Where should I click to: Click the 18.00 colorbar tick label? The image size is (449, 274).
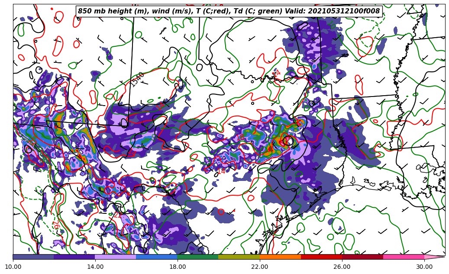tap(178, 267)
